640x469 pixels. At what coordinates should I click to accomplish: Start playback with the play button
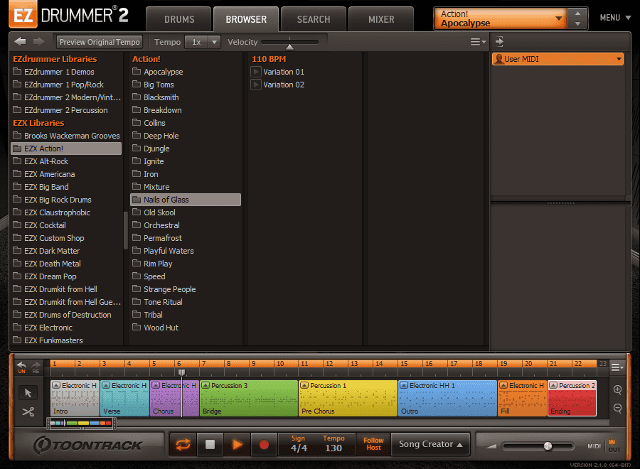[x=237, y=444]
